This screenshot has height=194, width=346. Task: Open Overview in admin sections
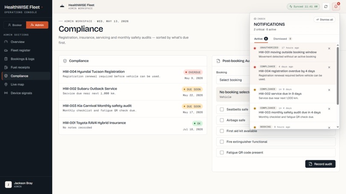(x=26, y=42)
